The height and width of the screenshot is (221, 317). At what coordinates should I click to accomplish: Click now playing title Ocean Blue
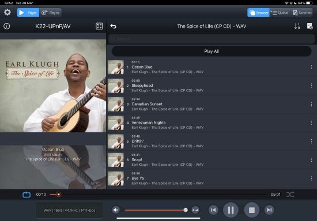53,150
